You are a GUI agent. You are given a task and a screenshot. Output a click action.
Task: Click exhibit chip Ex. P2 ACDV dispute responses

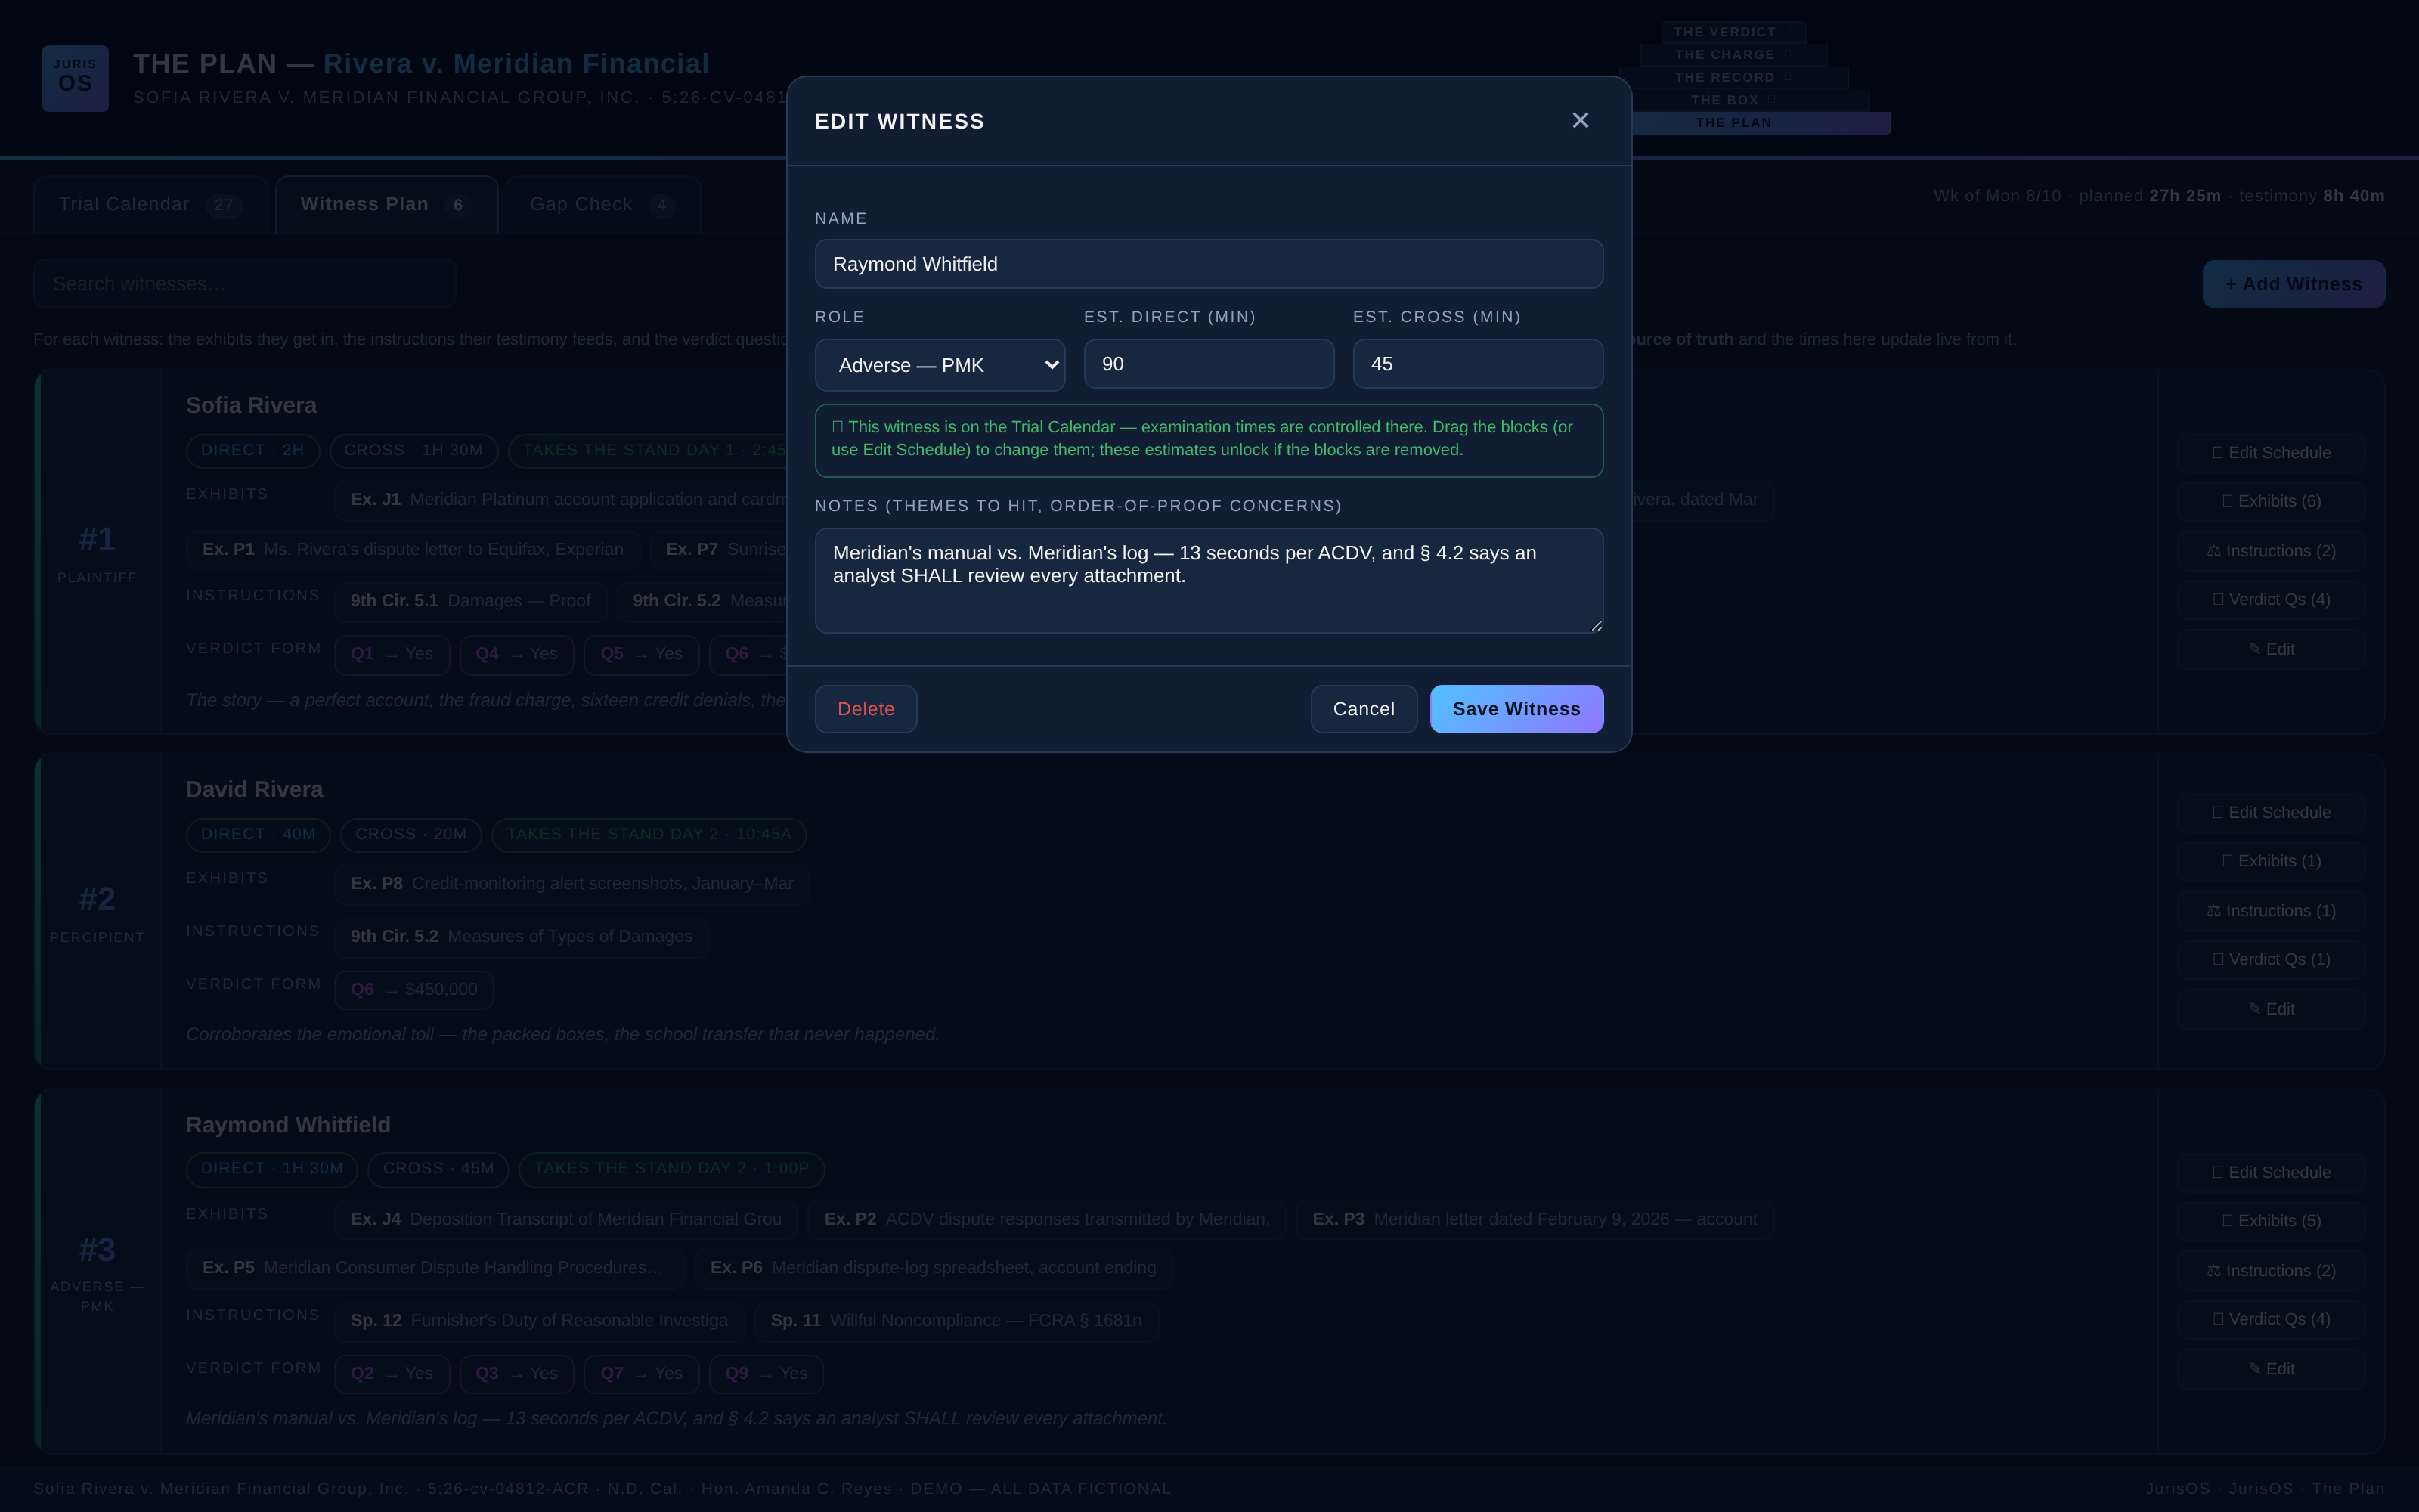tap(1046, 1220)
